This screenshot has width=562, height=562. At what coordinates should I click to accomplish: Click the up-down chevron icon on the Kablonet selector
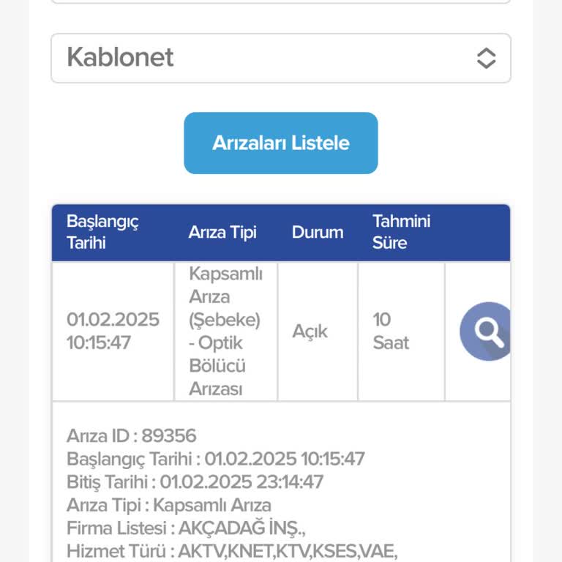(x=486, y=59)
